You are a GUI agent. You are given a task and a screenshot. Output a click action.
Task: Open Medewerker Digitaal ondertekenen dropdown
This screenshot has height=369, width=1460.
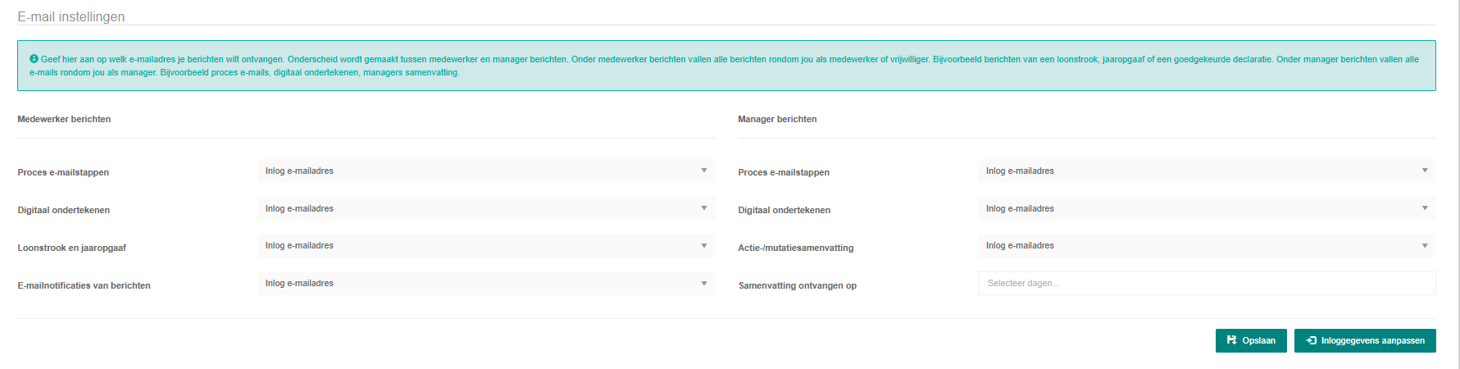[485, 208]
